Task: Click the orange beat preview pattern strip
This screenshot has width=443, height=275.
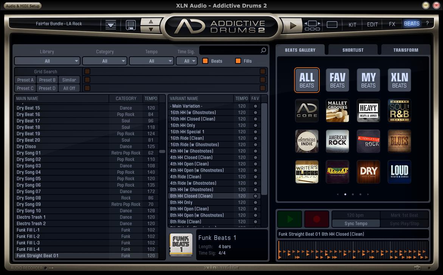Action: tap(353, 250)
